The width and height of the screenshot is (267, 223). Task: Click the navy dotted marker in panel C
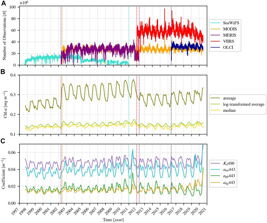pyautogui.click(x=171, y=174)
